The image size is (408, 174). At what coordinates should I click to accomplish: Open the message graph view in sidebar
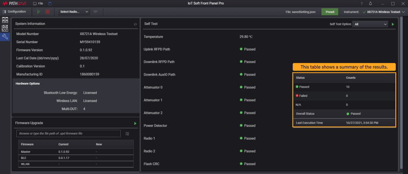coord(5,28)
